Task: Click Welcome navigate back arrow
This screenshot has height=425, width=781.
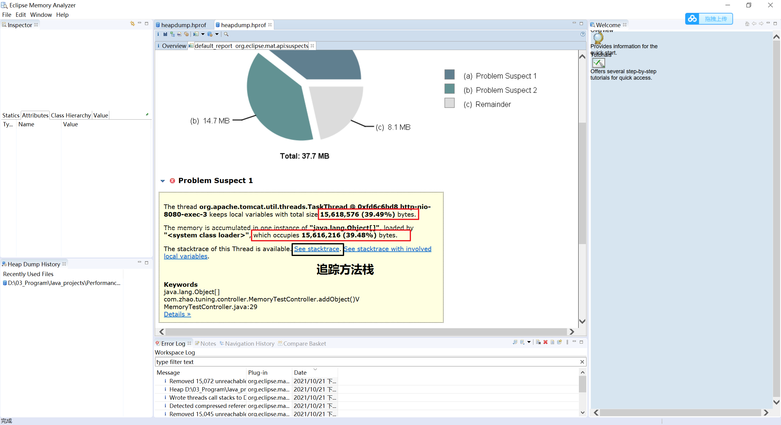Action: [754, 23]
